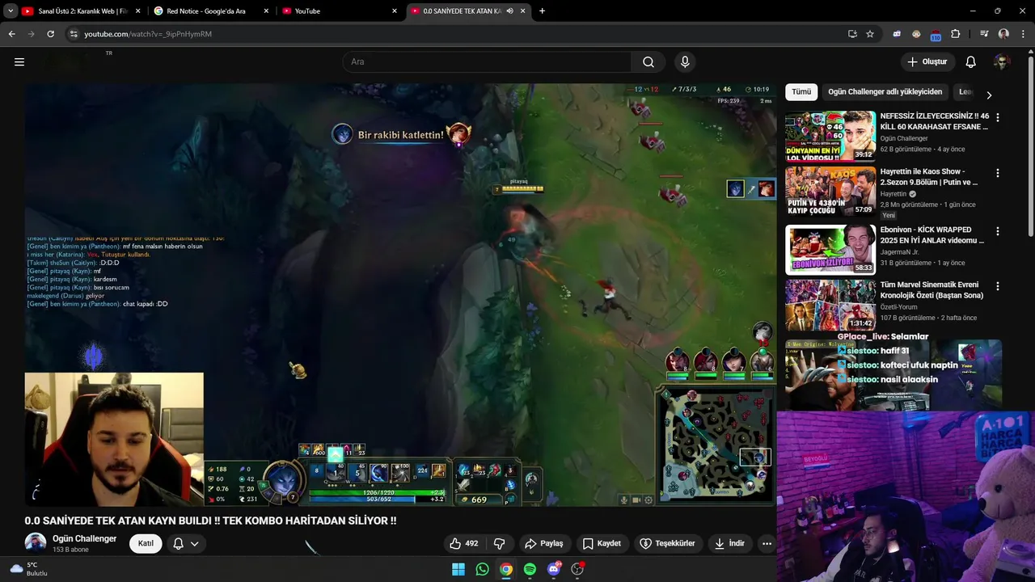
Task: Open Chrome media controls icon
Action: tap(984, 34)
